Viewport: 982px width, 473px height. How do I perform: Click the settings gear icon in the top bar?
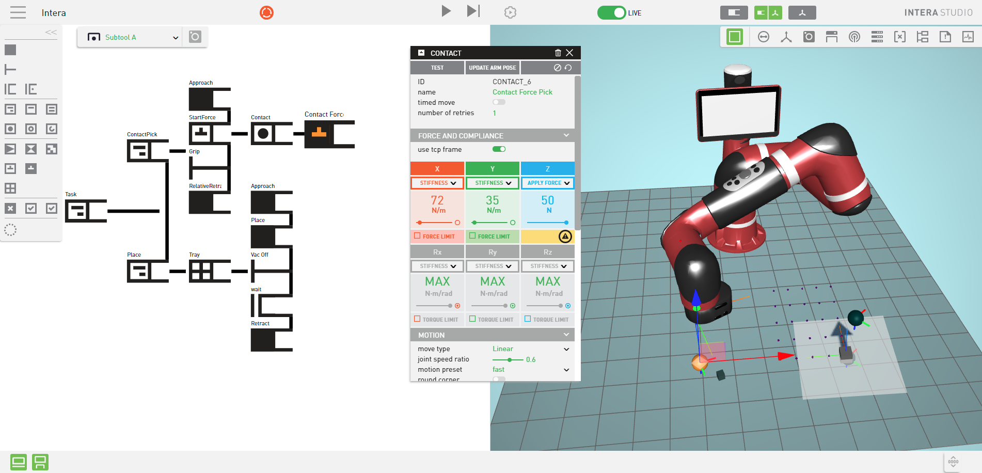click(x=510, y=11)
